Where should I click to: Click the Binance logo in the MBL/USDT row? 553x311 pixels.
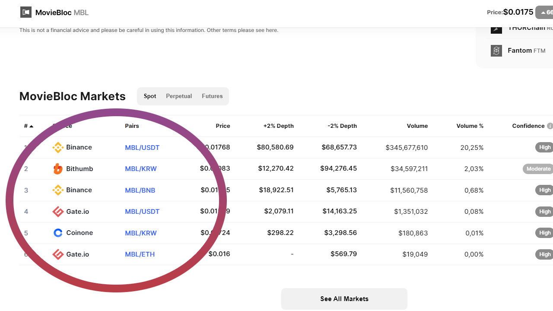click(x=58, y=147)
